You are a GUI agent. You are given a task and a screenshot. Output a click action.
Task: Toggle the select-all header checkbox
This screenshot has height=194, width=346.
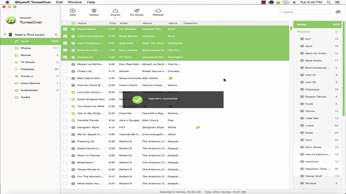[x=65, y=23]
